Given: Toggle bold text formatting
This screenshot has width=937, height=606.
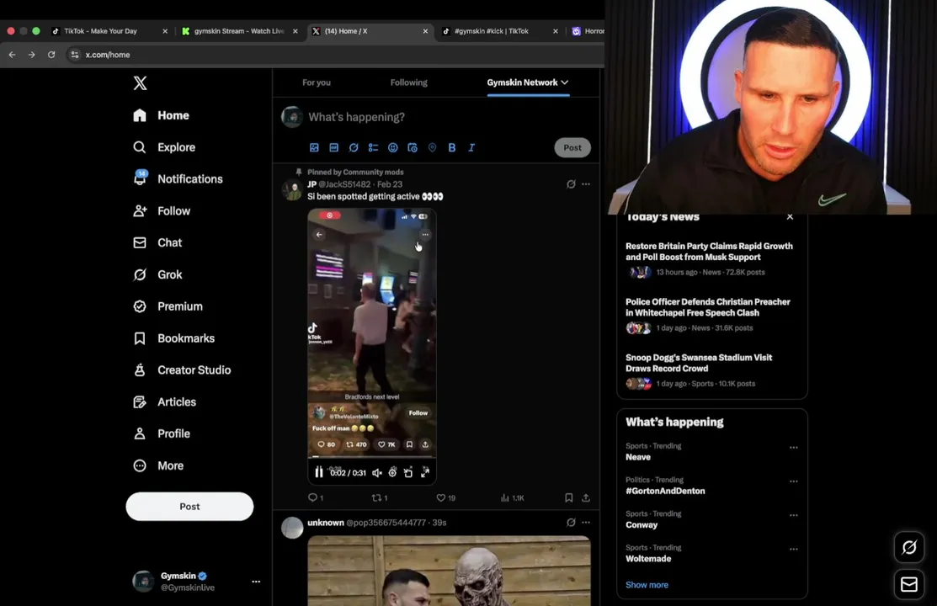Looking at the screenshot, I should pos(452,147).
